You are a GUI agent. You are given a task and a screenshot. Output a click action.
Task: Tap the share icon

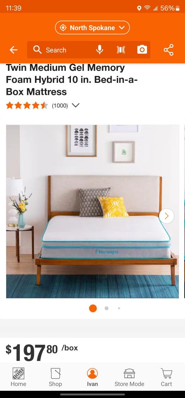click(x=169, y=50)
